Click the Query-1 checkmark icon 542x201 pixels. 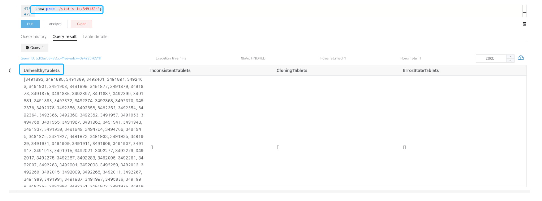coord(27,48)
